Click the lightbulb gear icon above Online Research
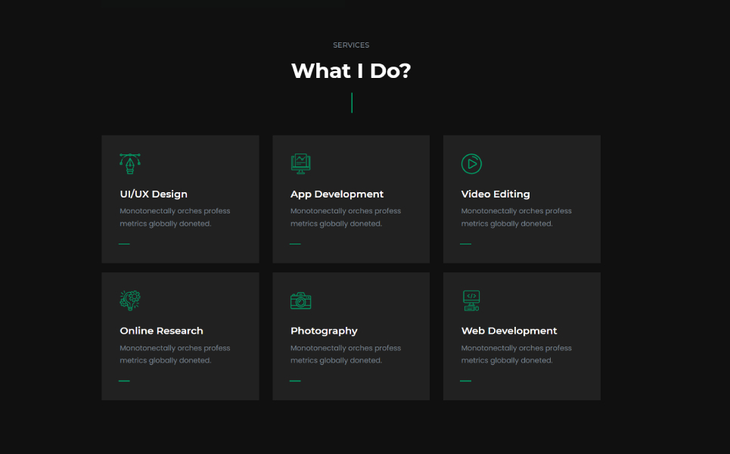 130,300
